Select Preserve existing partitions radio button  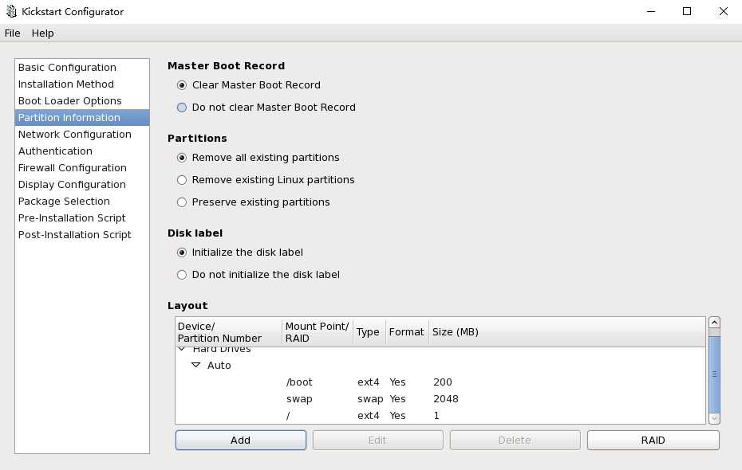(182, 202)
